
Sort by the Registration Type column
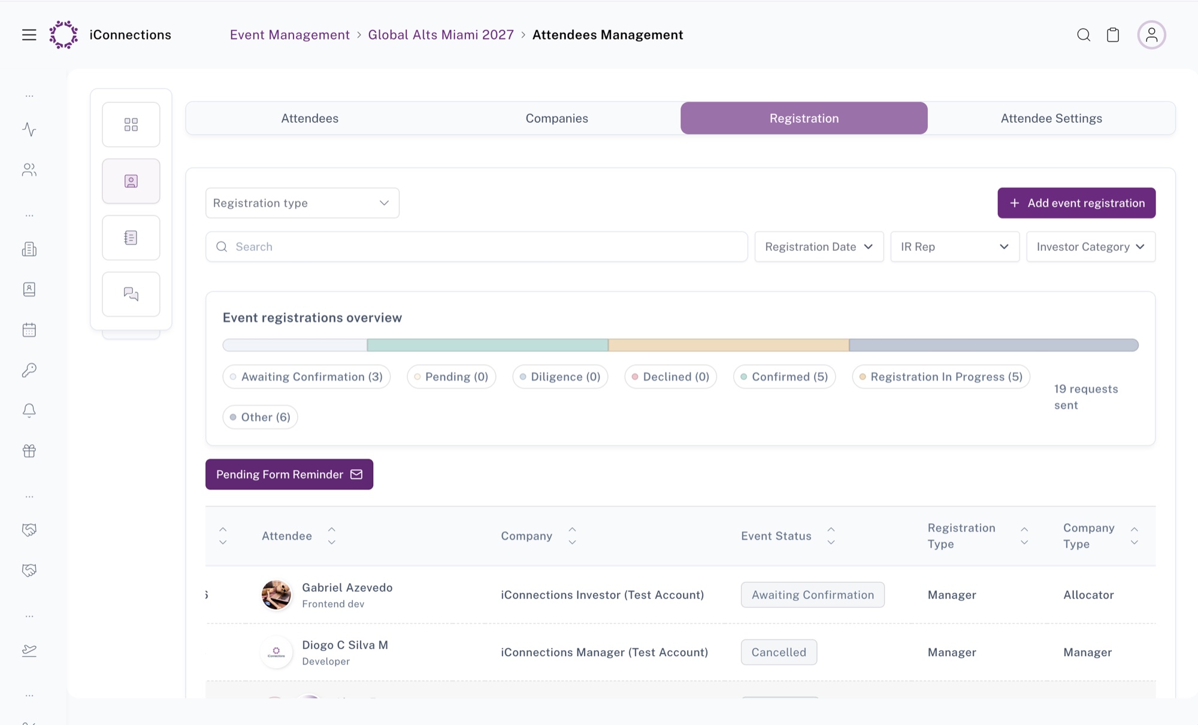(x=1024, y=536)
